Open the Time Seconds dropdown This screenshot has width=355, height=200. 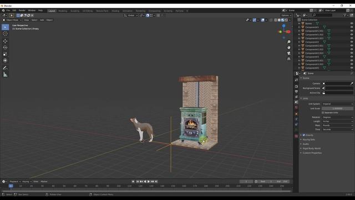coord(337,129)
